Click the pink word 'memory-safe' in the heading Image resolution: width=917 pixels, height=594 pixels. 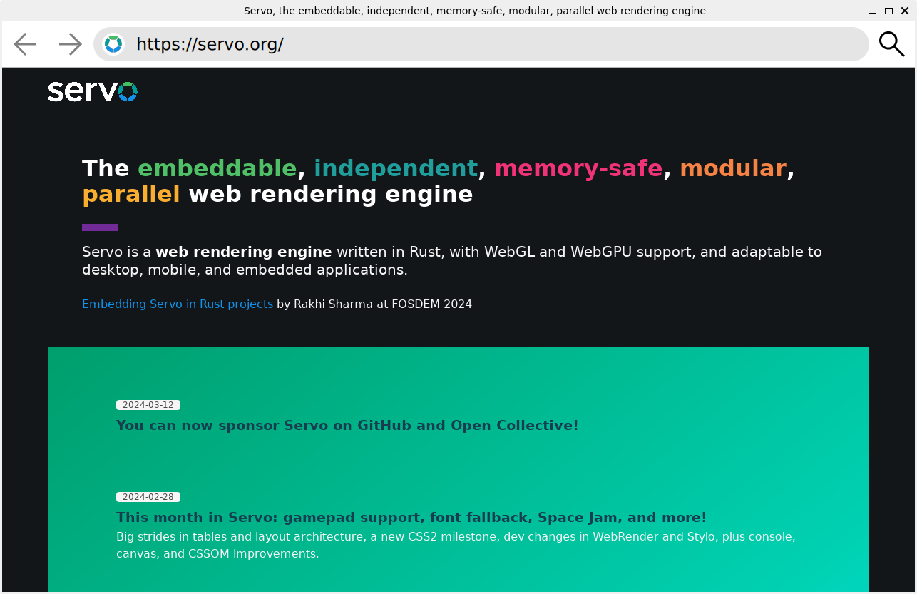coord(578,168)
